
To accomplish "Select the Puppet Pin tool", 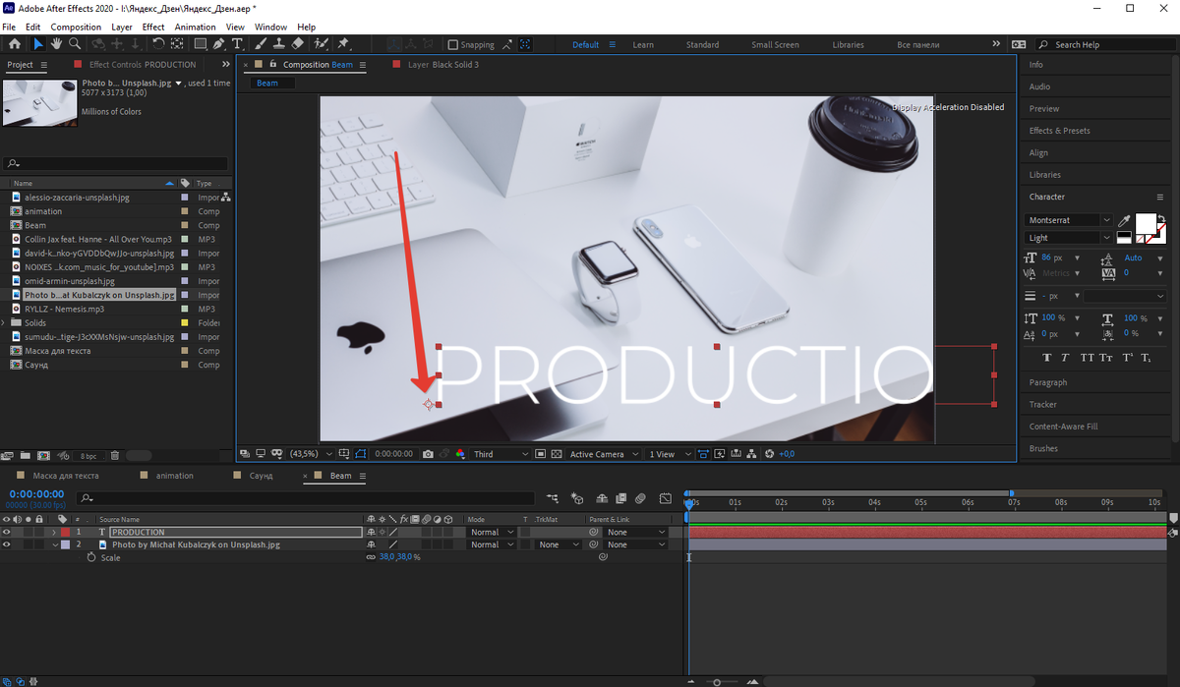I will click(x=343, y=44).
